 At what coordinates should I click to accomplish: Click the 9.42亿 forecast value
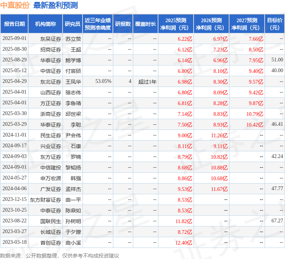(256, 92)
